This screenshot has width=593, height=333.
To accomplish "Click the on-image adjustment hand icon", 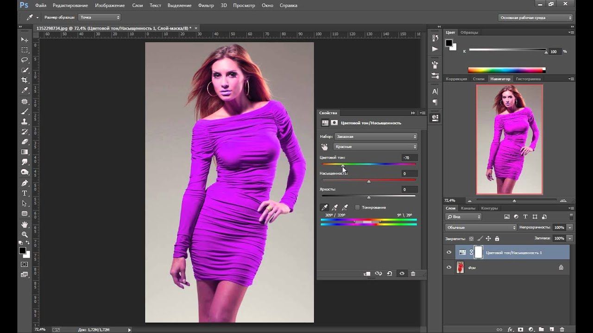I will (x=324, y=147).
